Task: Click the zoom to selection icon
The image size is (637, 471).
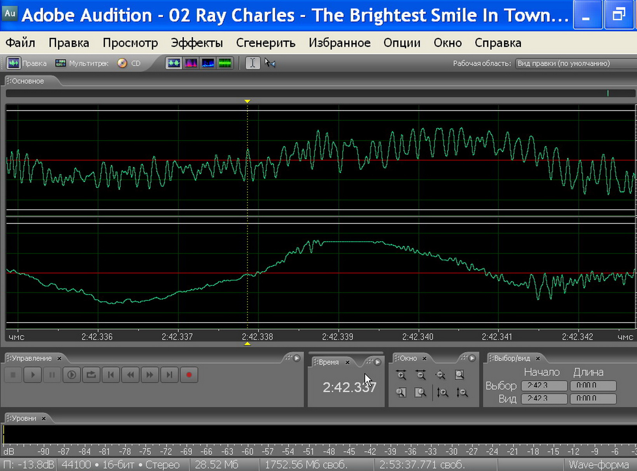Action: tap(460, 375)
